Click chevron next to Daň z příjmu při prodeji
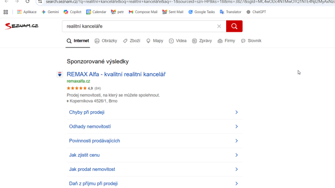 coord(237,183)
